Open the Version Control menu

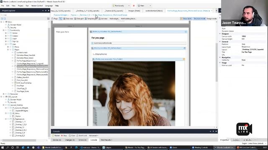(x=37, y=5)
